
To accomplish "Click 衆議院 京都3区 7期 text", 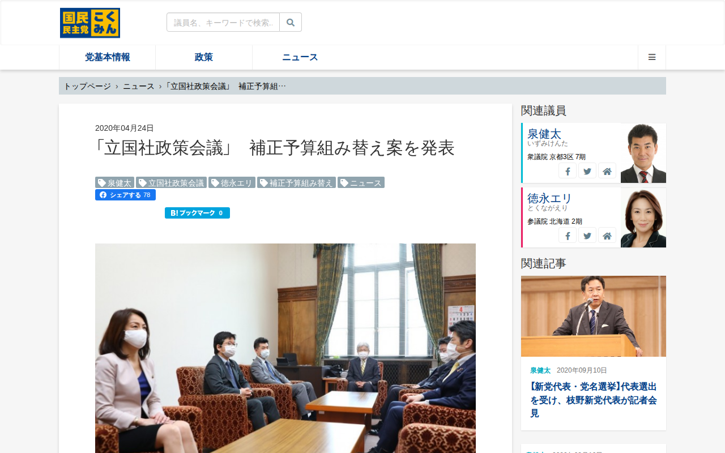I will coord(556,157).
